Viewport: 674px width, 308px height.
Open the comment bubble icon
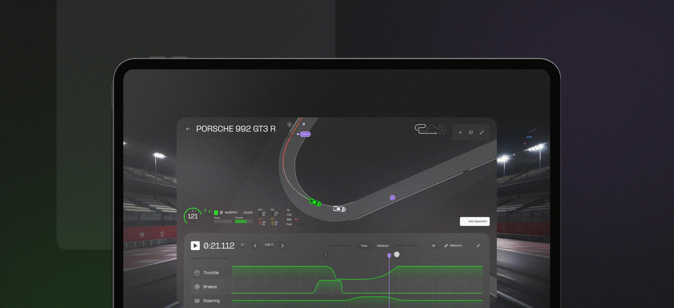471,133
